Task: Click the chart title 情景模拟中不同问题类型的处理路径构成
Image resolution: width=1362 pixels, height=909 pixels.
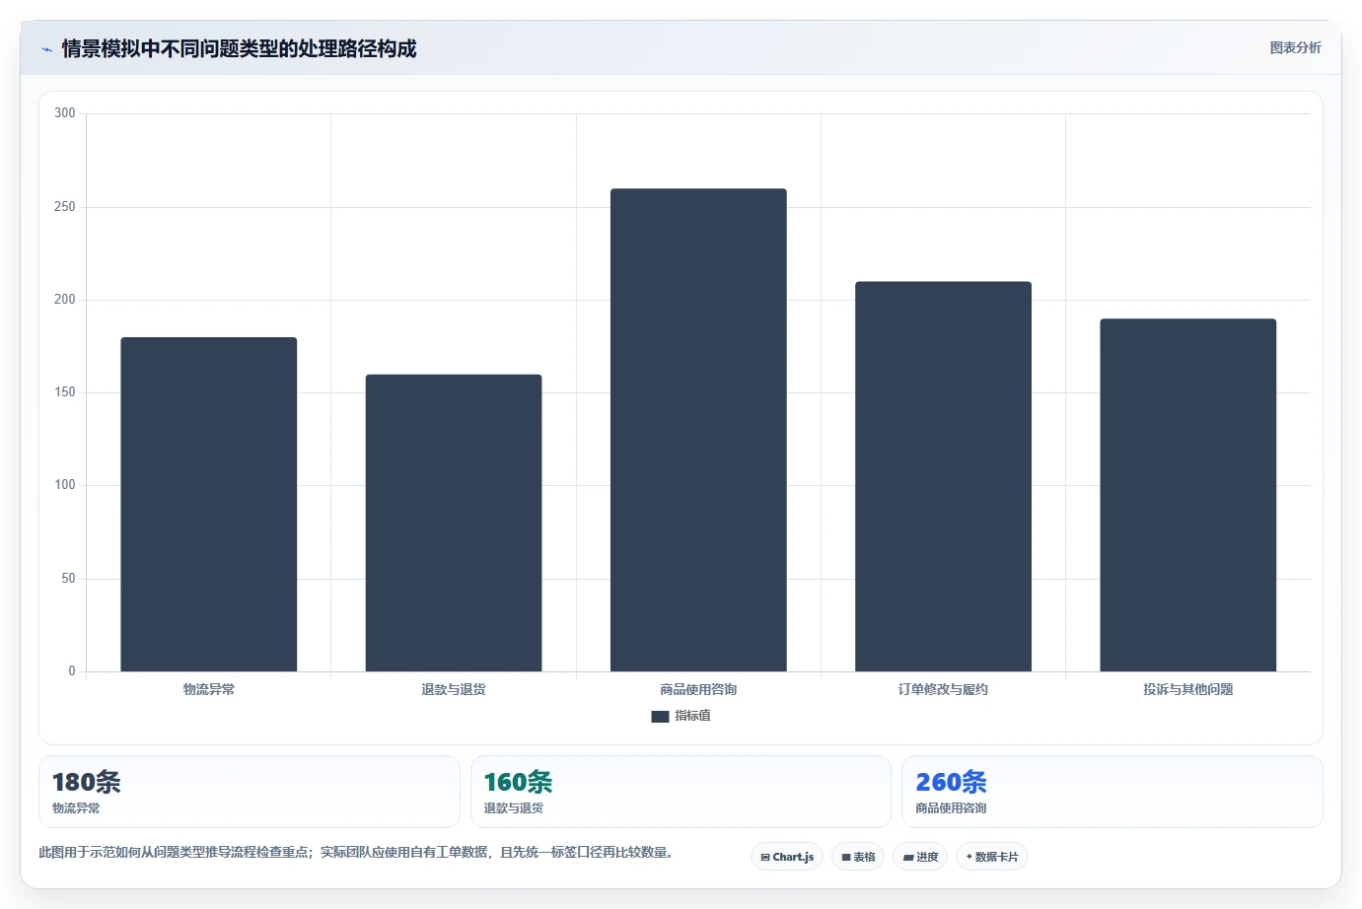Action: [x=239, y=48]
